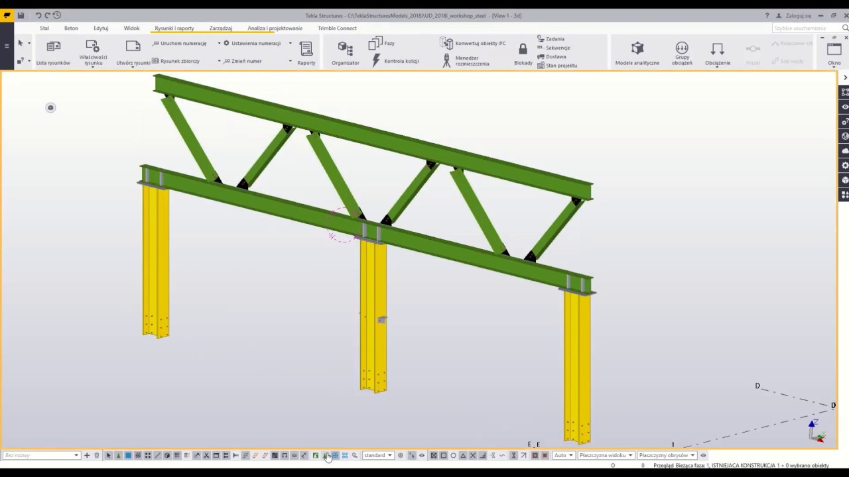
Task: Click Utwórz rysunki icon
Action: (x=133, y=46)
